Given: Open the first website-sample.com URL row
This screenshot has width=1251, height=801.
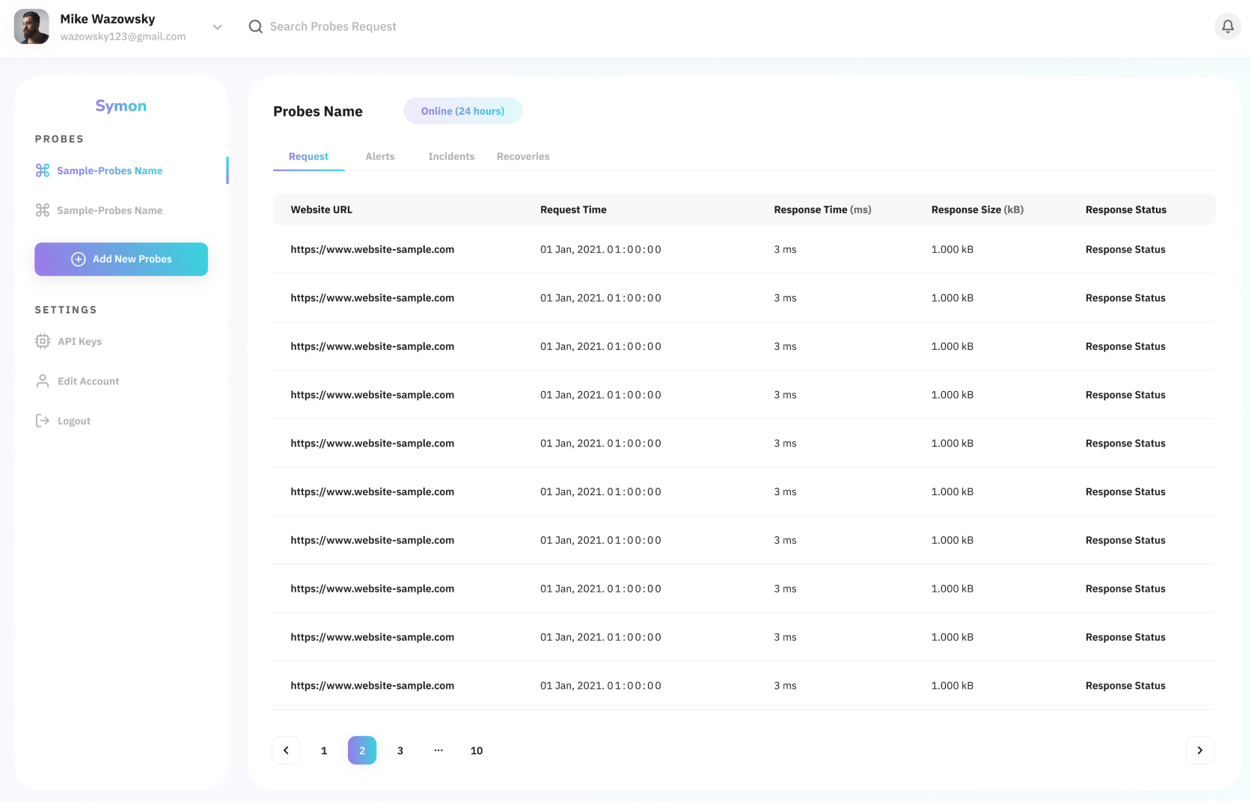Looking at the screenshot, I should 372,250.
